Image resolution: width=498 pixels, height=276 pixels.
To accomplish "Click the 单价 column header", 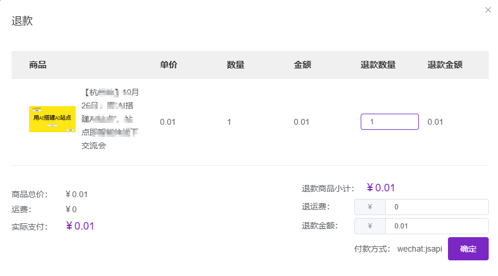I will 169,65.
